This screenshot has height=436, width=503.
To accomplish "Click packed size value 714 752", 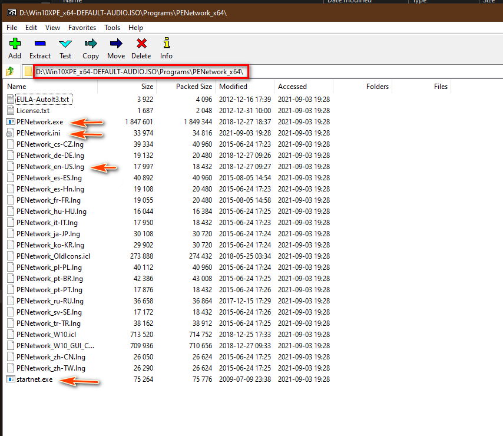I will 200,335.
